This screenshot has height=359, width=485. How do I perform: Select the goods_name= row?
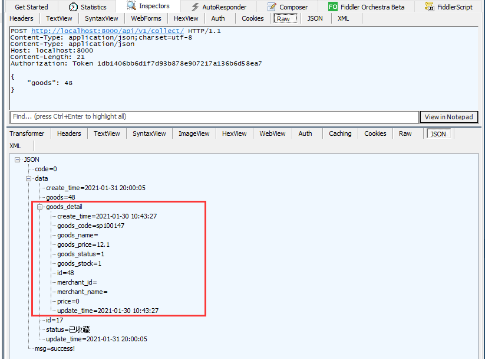tap(78, 235)
